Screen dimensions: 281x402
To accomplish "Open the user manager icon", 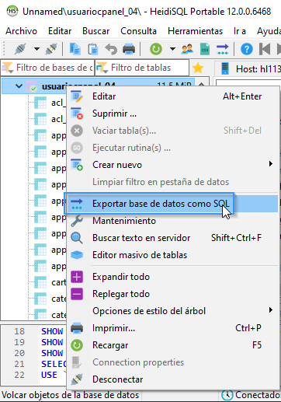I will click(187, 49).
